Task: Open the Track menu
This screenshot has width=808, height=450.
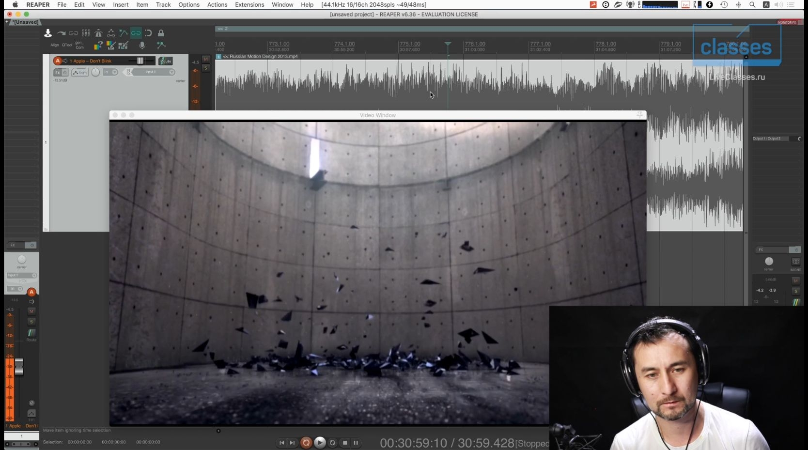Action: click(x=163, y=4)
